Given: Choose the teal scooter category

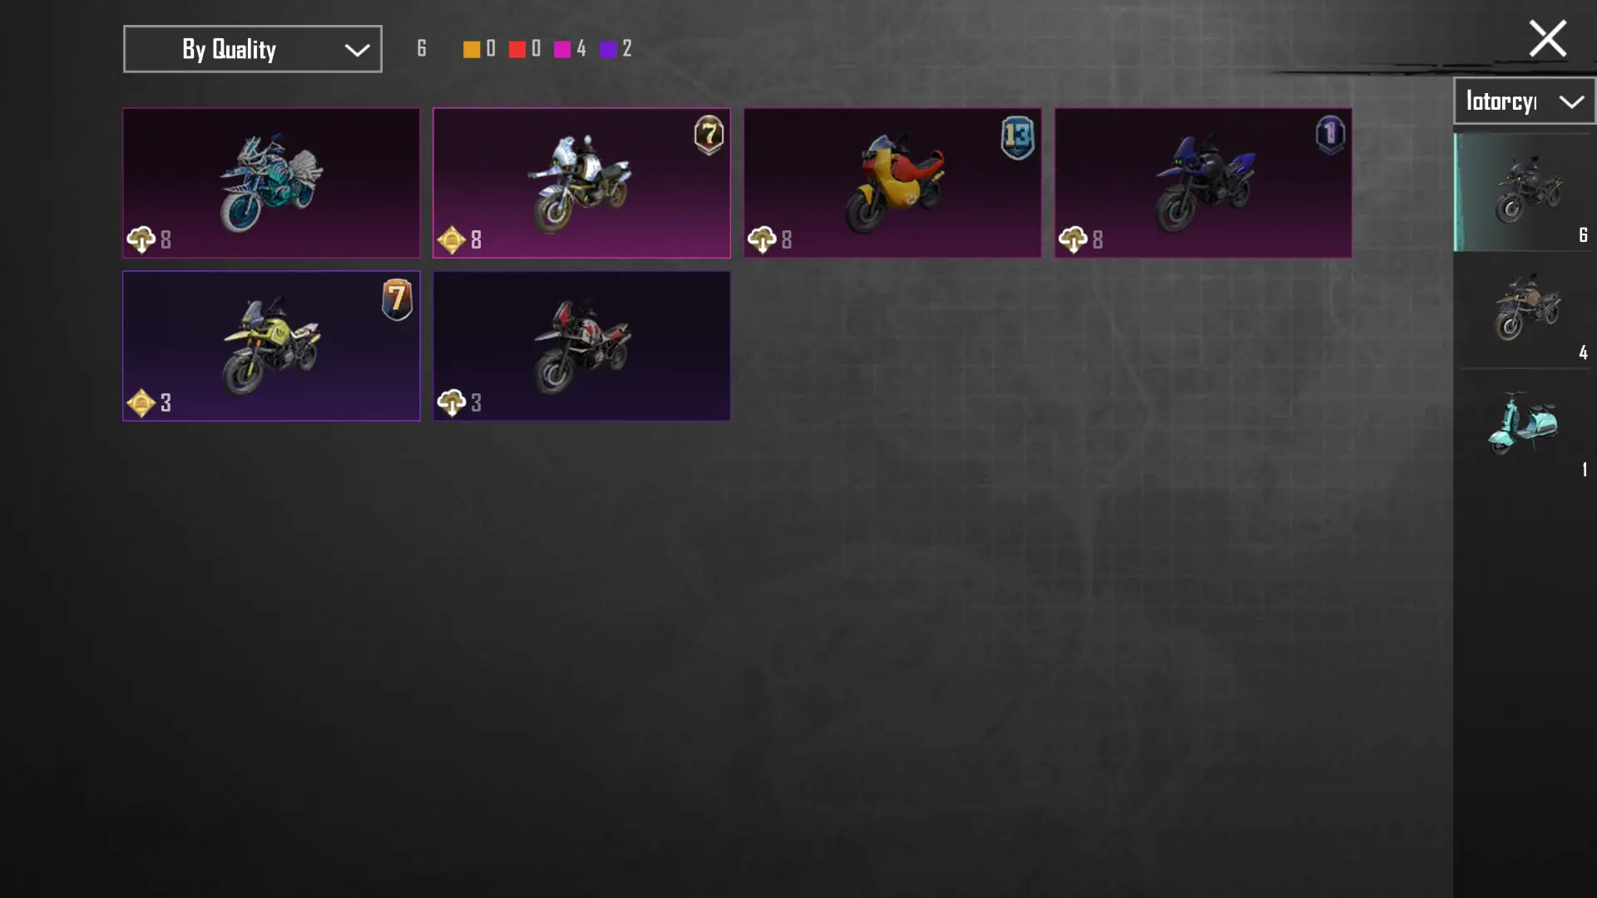Looking at the screenshot, I should tap(1525, 427).
